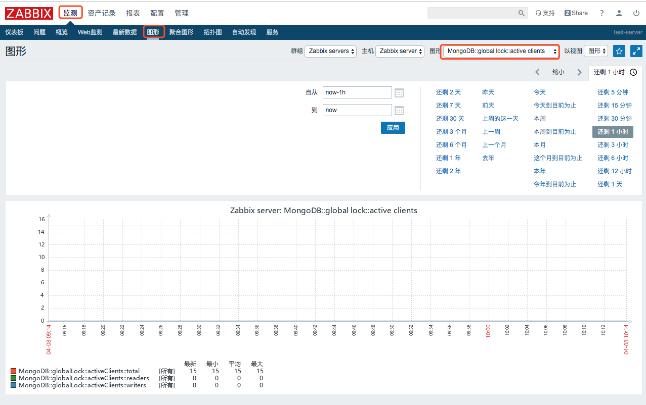
Task: Open the user profile icon
Action: [x=619, y=13]
